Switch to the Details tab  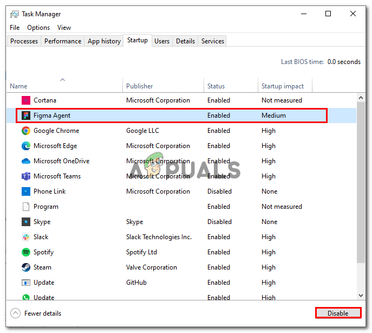185,41
